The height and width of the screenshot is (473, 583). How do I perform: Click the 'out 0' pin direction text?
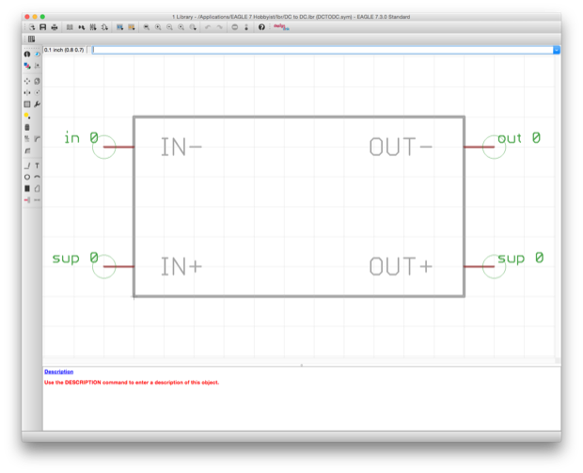[519, 138]
